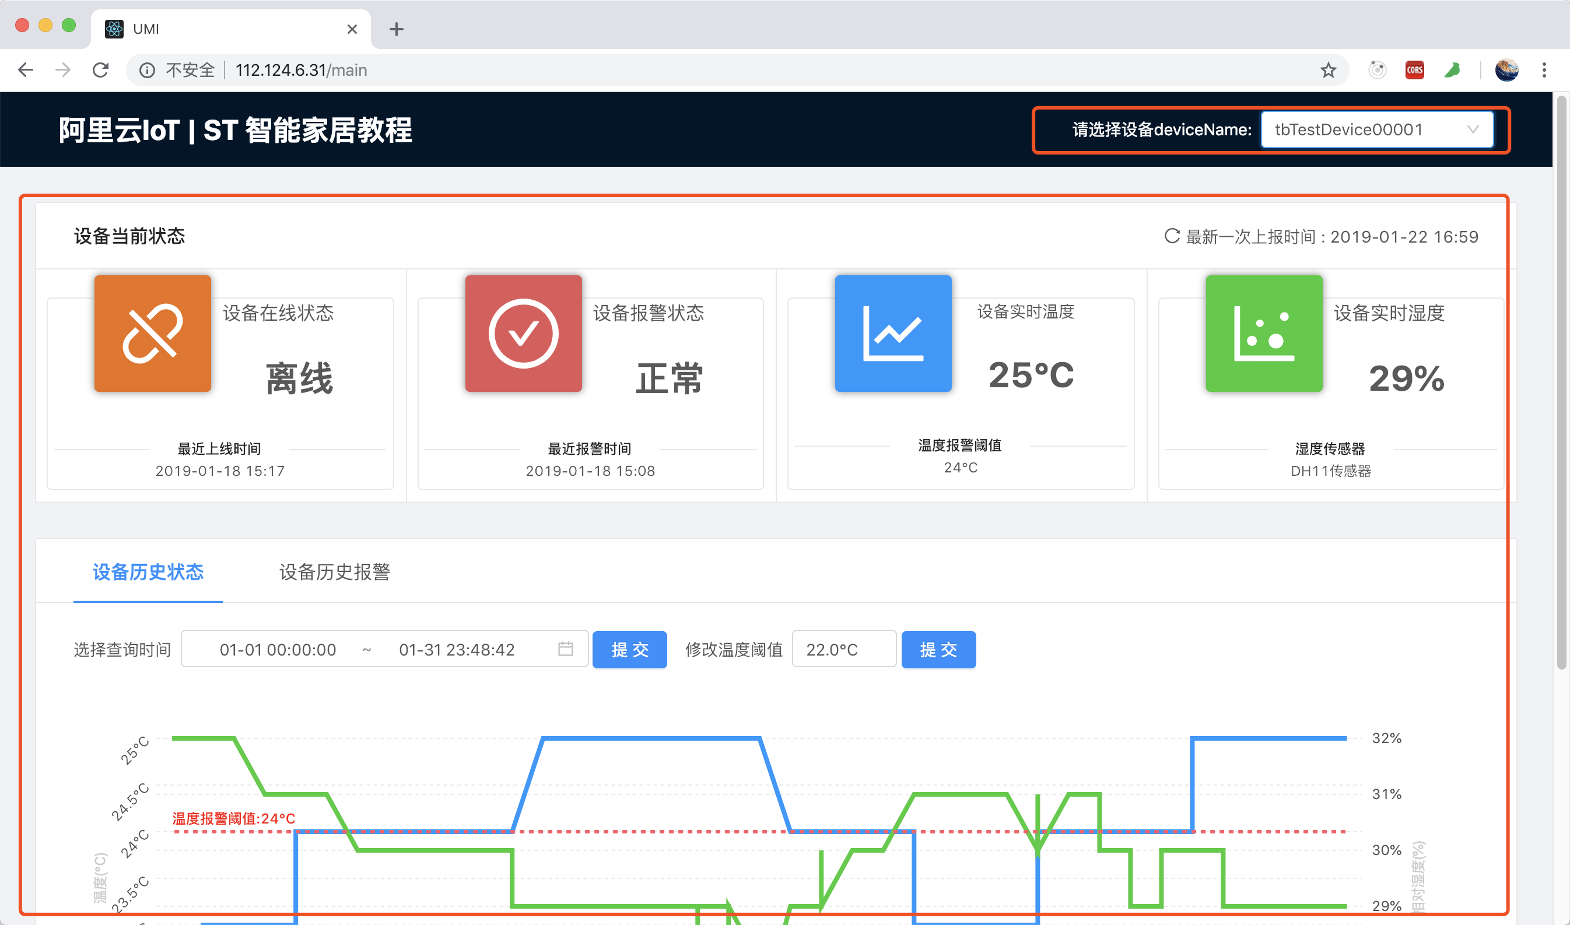Click the browser address bar URL
1570x925 pixels.
[x=301, y=70]
